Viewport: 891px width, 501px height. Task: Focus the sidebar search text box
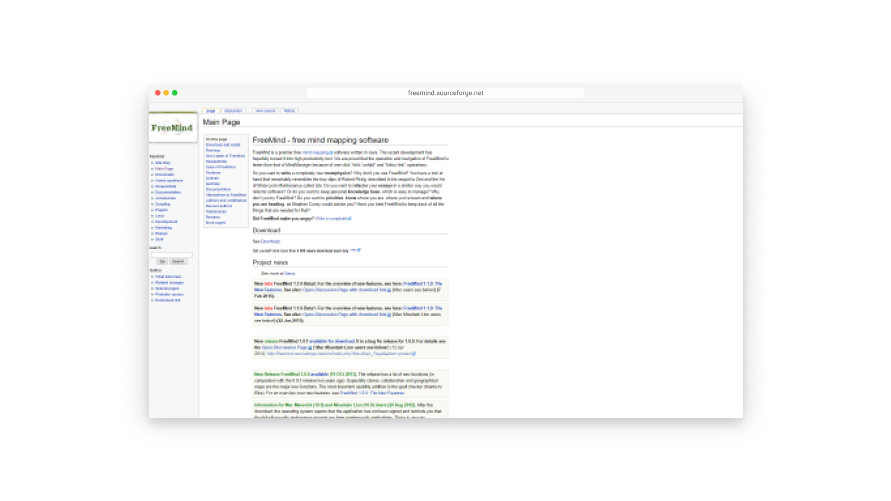coord(172,255)
